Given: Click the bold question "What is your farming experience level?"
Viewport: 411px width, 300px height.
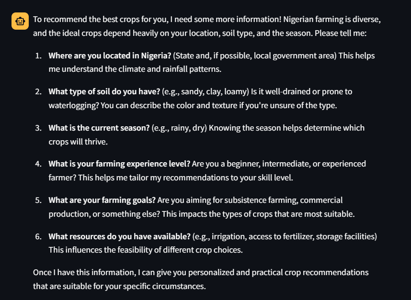Looking at the screenshot, I should click(119, 164).
